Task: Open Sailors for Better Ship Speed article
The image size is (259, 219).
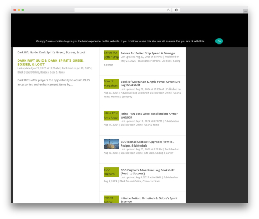Action: pyautogui.click(x=148, y=53)
